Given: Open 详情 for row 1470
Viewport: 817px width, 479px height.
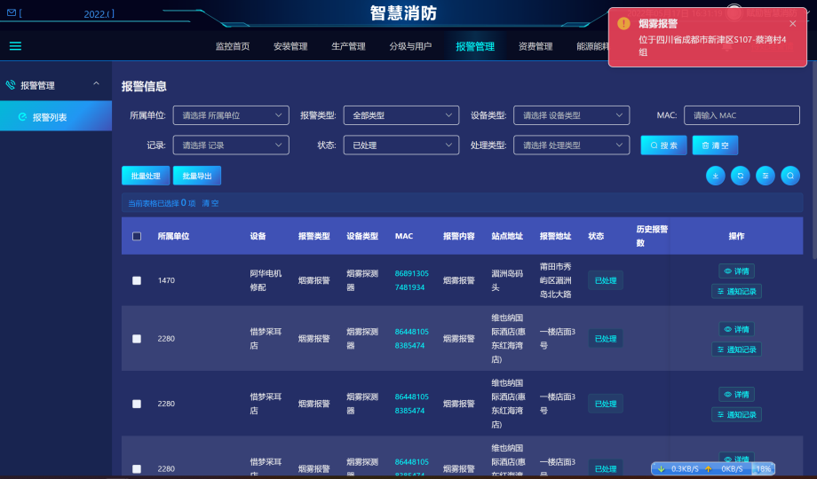Looking at the screenshot, I should 737,271.
